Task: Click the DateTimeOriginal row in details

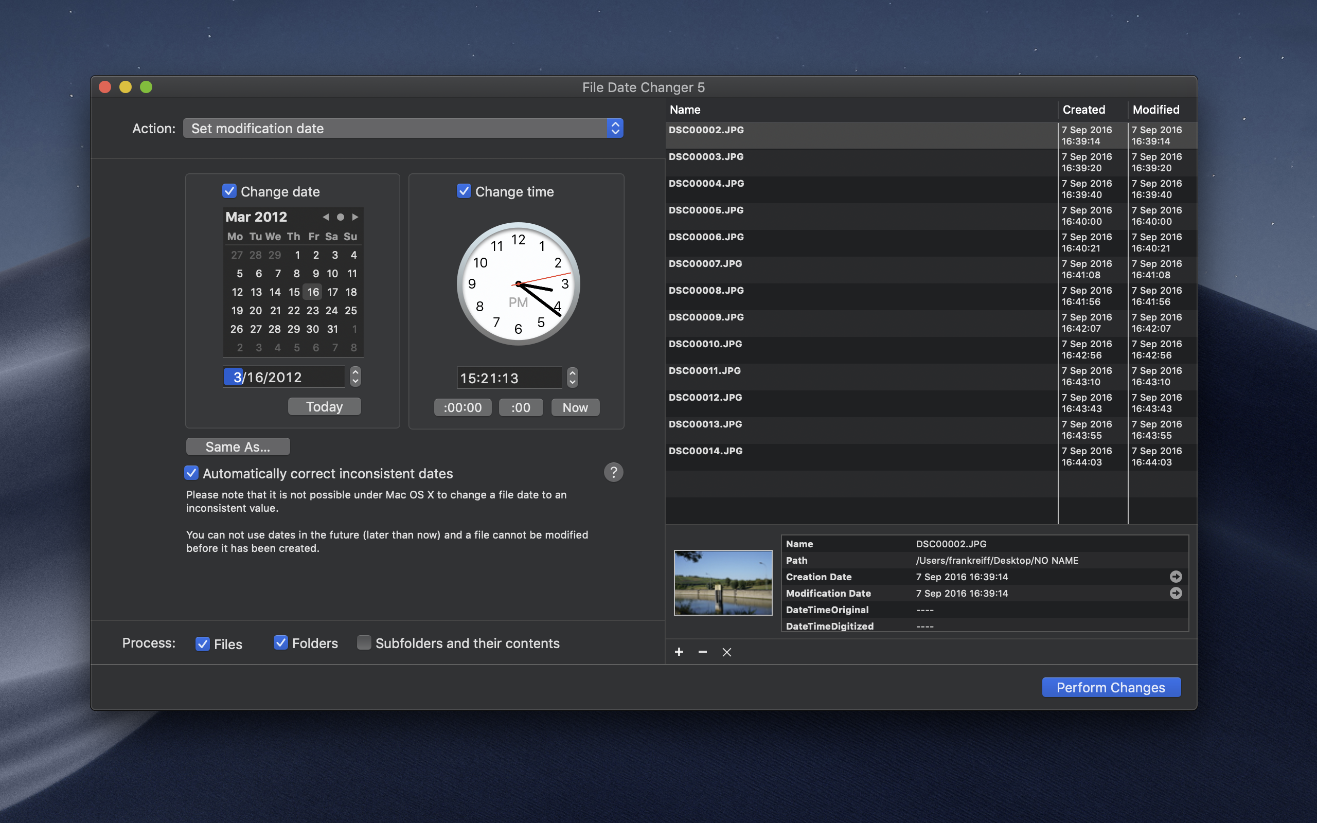Action: [985, 610]
